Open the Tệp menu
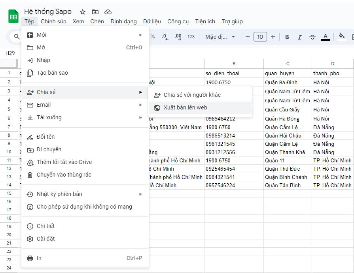Image resolution: width=354 pixels, height=273 pixels. coord(29,21)
